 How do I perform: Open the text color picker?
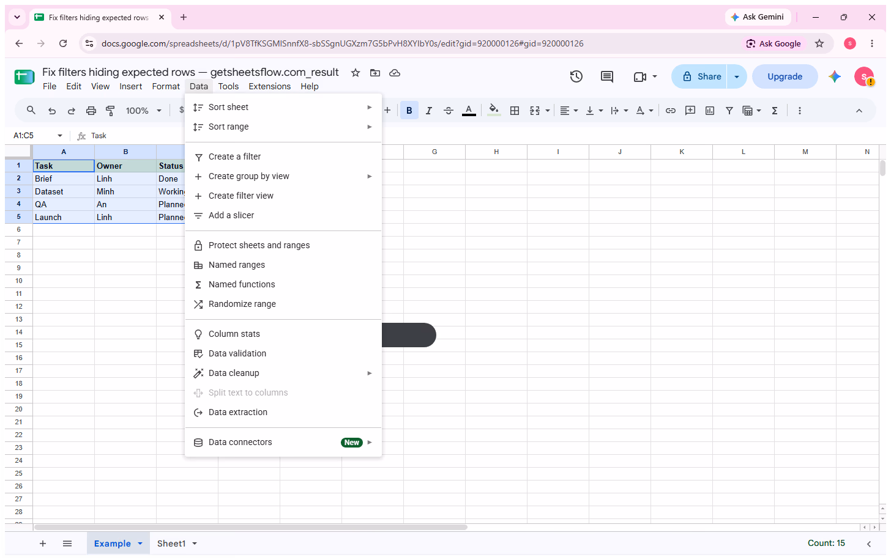(469, 111)
